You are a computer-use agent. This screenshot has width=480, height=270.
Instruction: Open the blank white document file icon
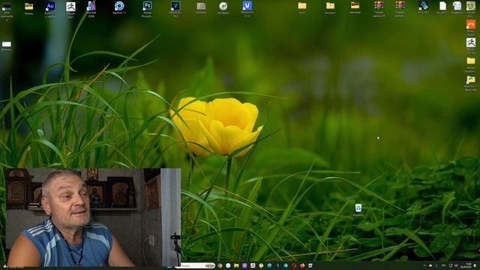442,5
